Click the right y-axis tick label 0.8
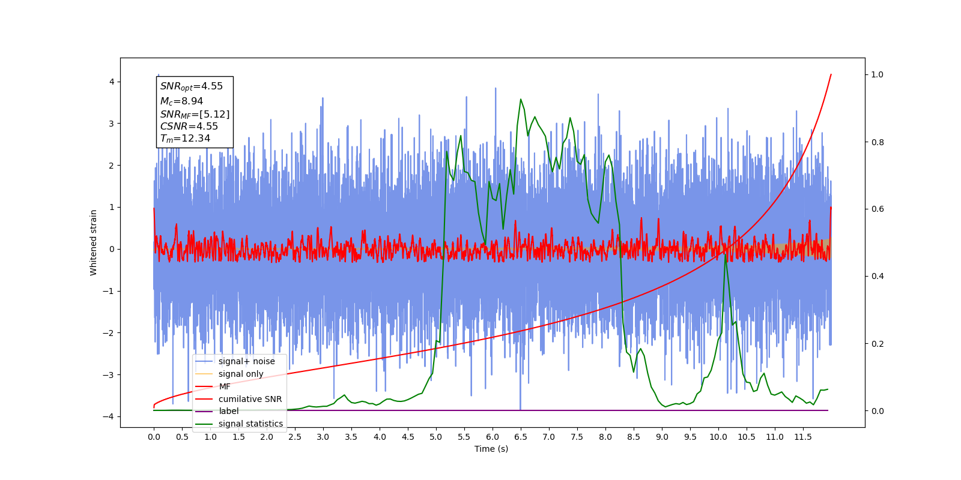Screen dimensions: 961x480 coord(878,142)
